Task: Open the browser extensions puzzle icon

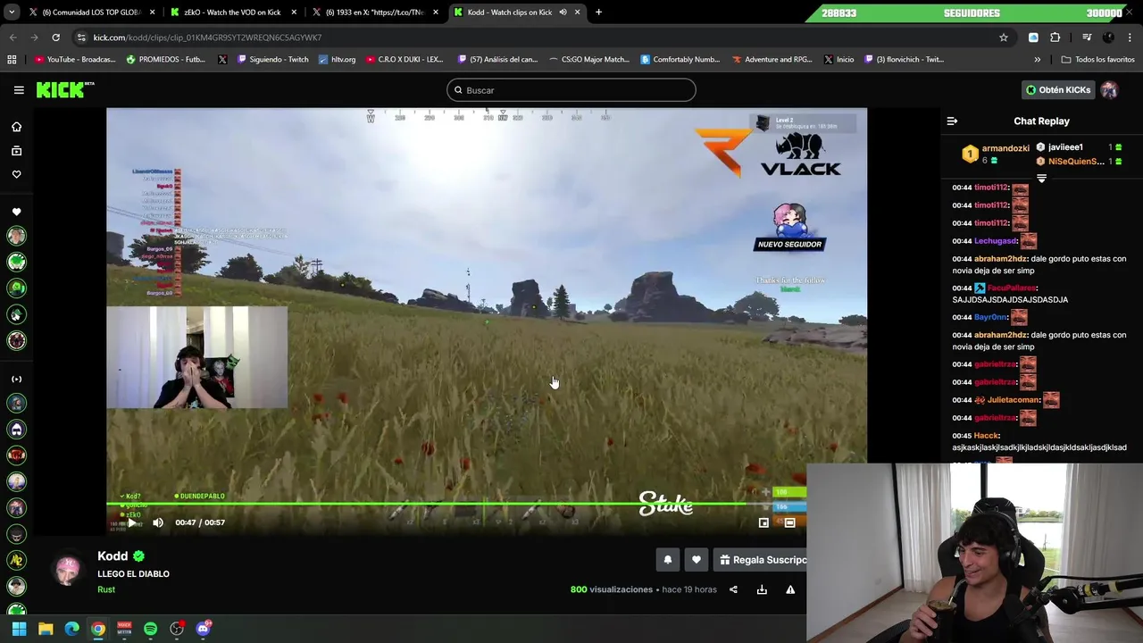Action: click(1055, 38)
